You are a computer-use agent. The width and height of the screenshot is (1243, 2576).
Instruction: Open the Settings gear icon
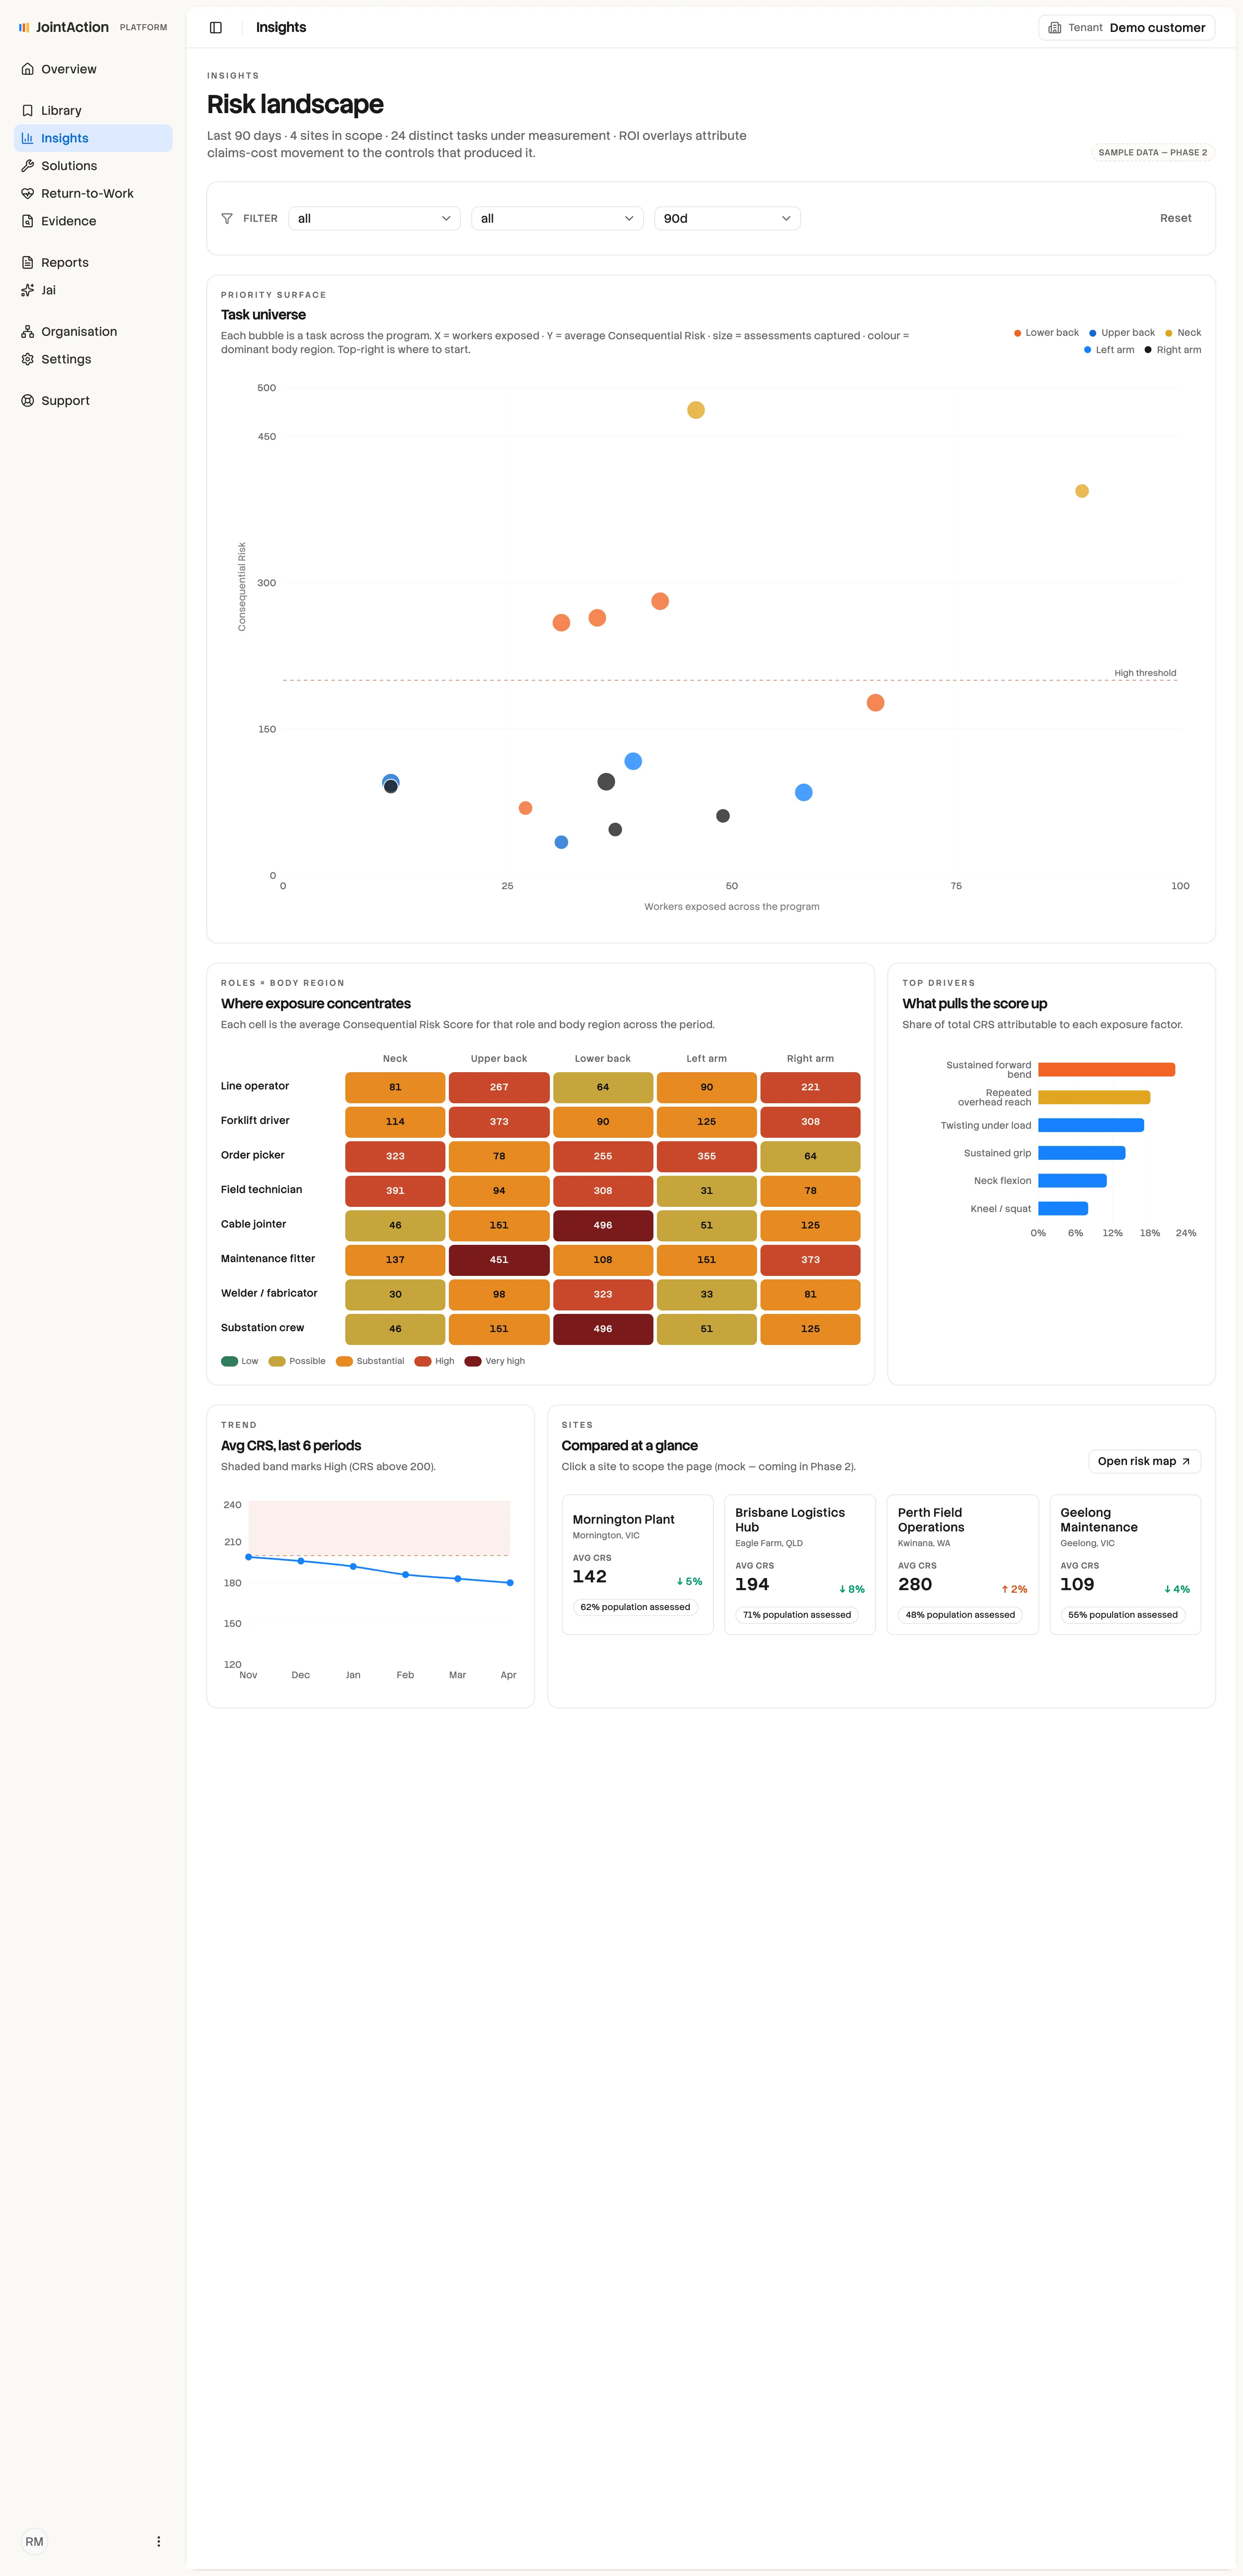coord(28,359)
